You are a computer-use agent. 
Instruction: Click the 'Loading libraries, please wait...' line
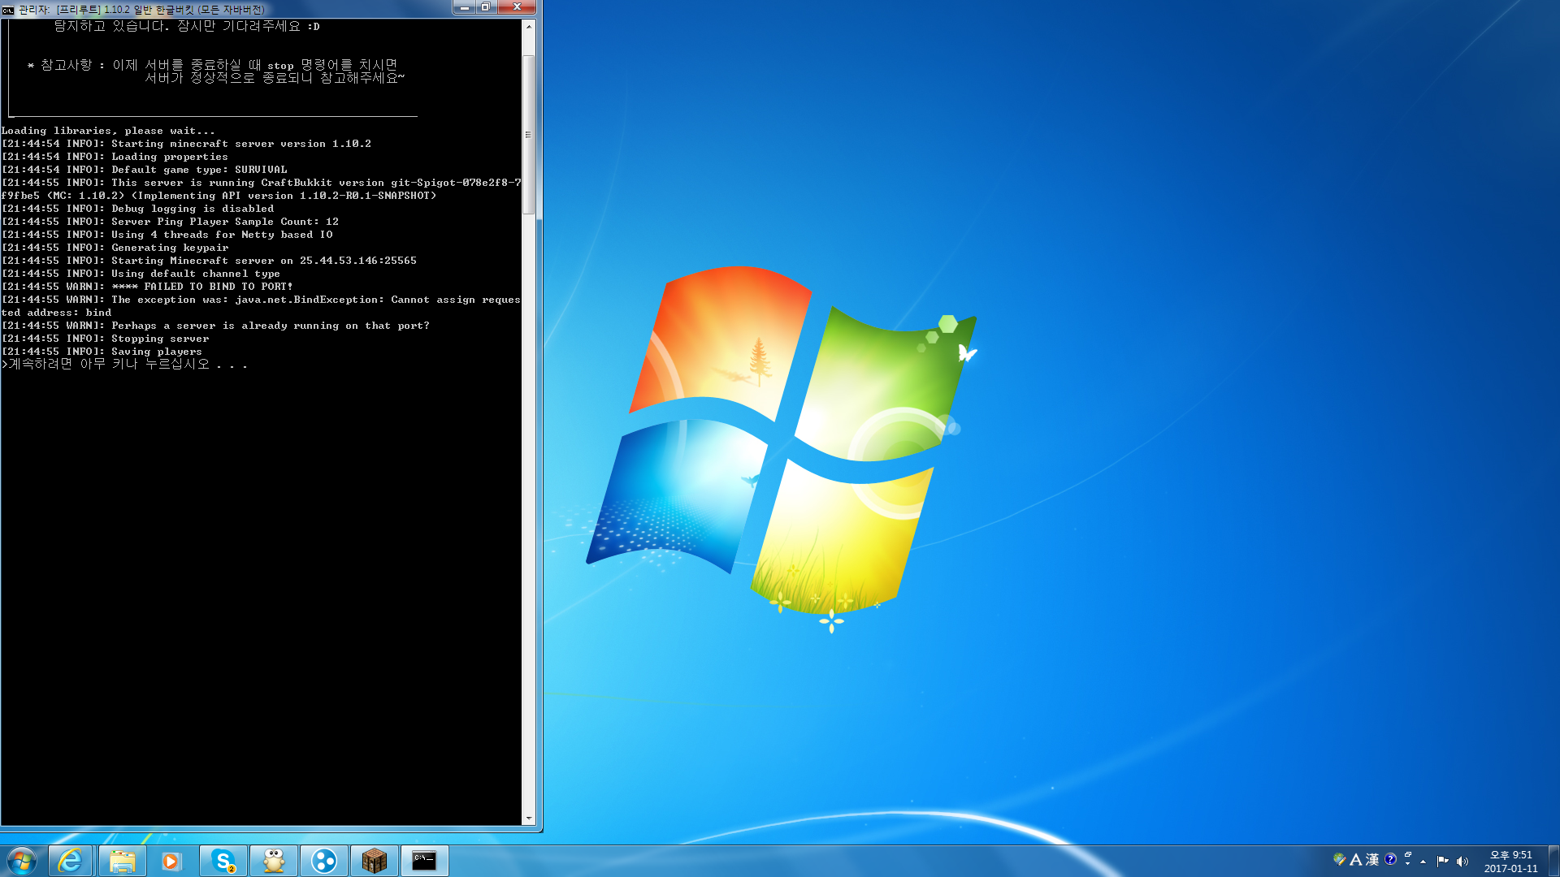coord(108,131)
